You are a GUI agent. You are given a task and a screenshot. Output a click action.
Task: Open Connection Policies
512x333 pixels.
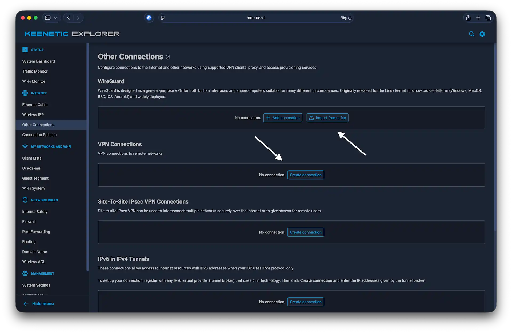(x=39, y=135)
